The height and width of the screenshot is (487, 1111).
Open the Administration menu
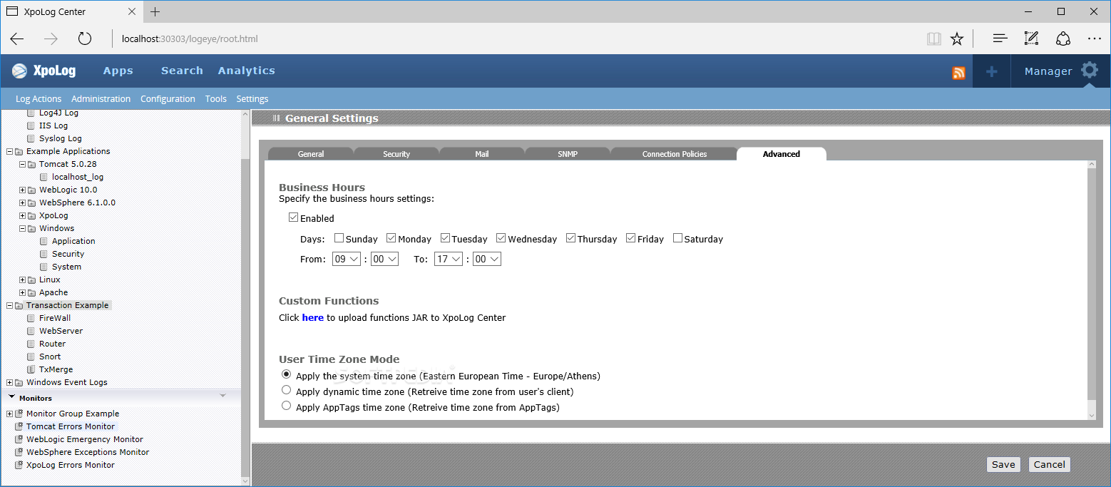[101, 99]
